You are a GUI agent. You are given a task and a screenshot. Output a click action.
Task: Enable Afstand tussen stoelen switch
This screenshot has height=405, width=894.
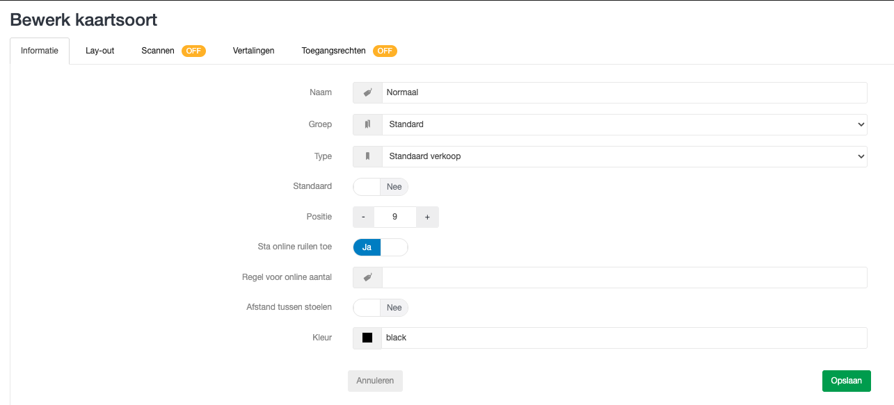coord(381,308)
